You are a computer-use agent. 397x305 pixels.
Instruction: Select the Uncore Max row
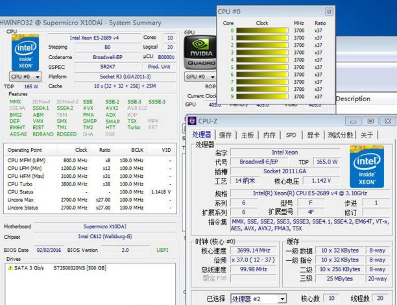pyautogui.click(x=90, y=200)
